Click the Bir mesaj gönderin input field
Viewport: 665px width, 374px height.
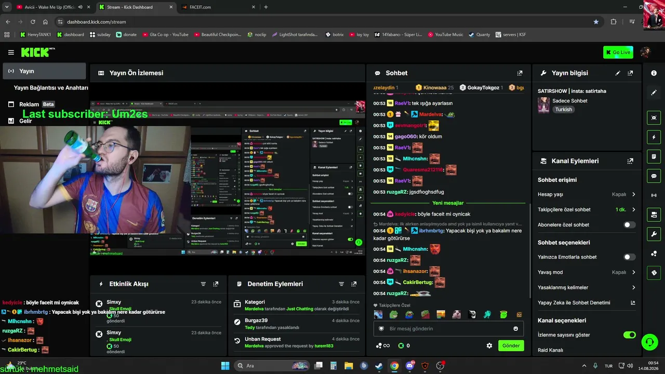coord(448,329)
